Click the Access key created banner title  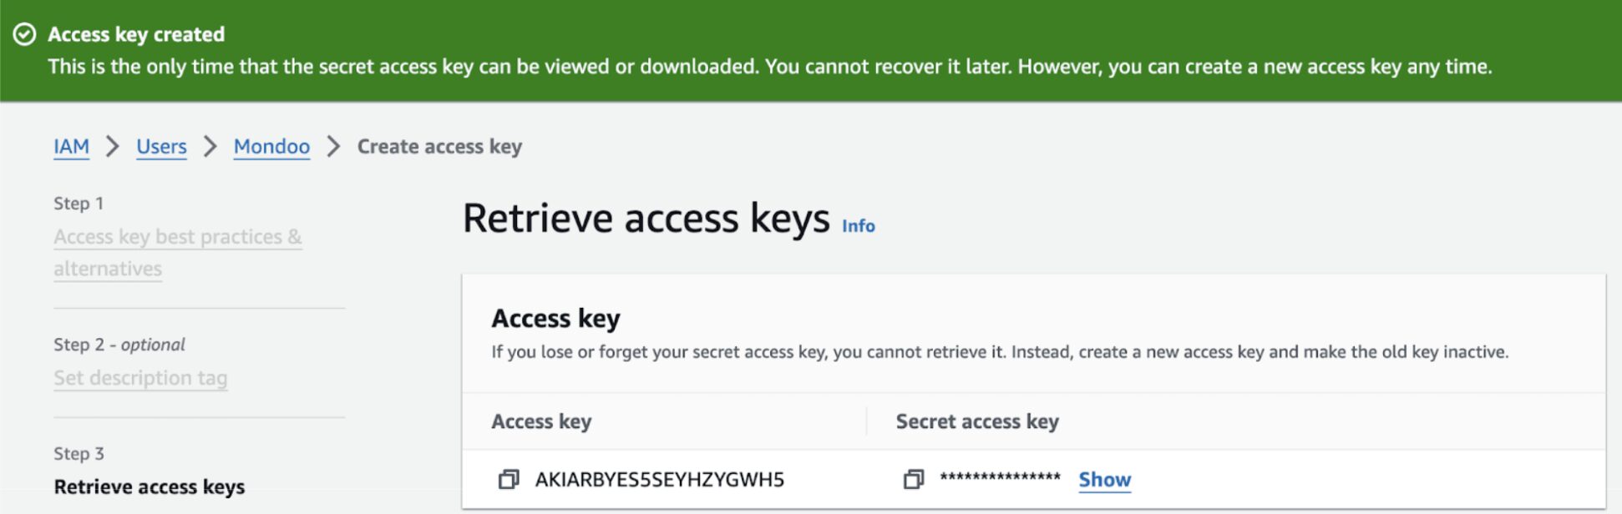click(x=136, y=34)
